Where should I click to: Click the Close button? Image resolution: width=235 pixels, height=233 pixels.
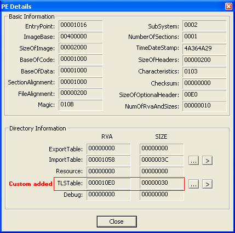click(x=117, y=221)
